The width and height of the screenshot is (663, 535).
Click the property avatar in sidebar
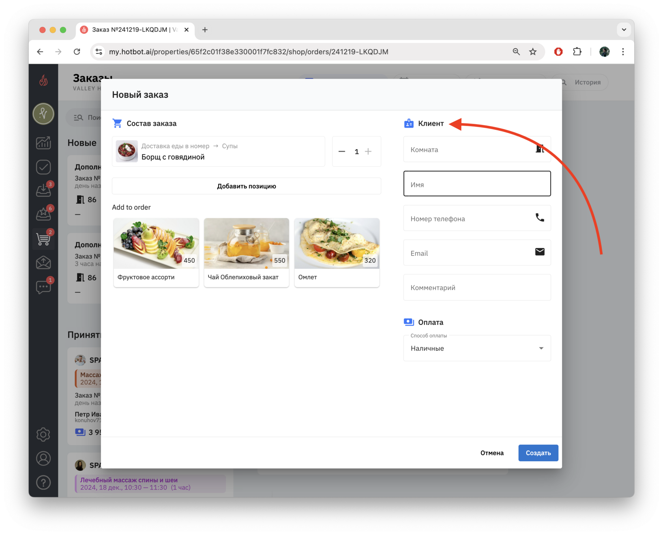point(43,114)
